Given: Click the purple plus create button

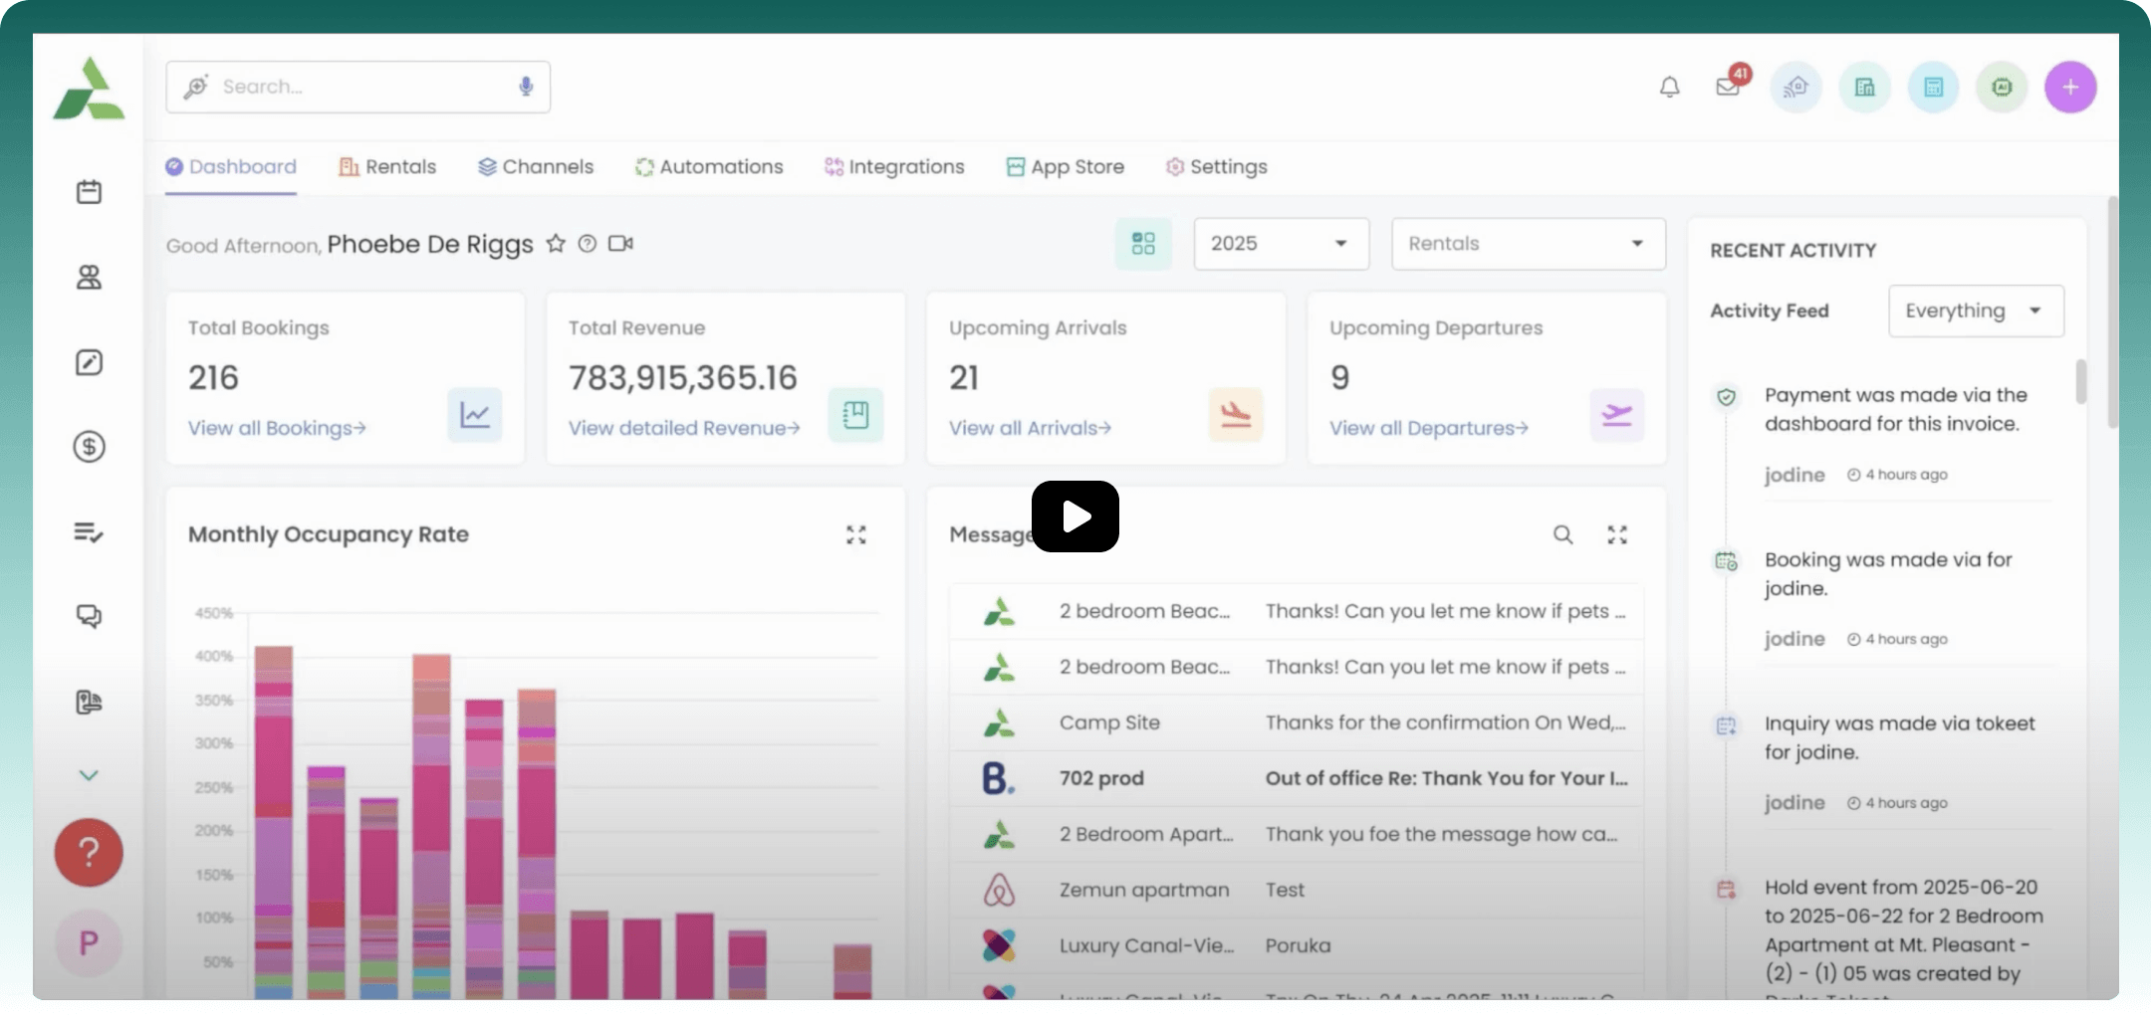Looking at the screenshot, I should point(2070,87).
